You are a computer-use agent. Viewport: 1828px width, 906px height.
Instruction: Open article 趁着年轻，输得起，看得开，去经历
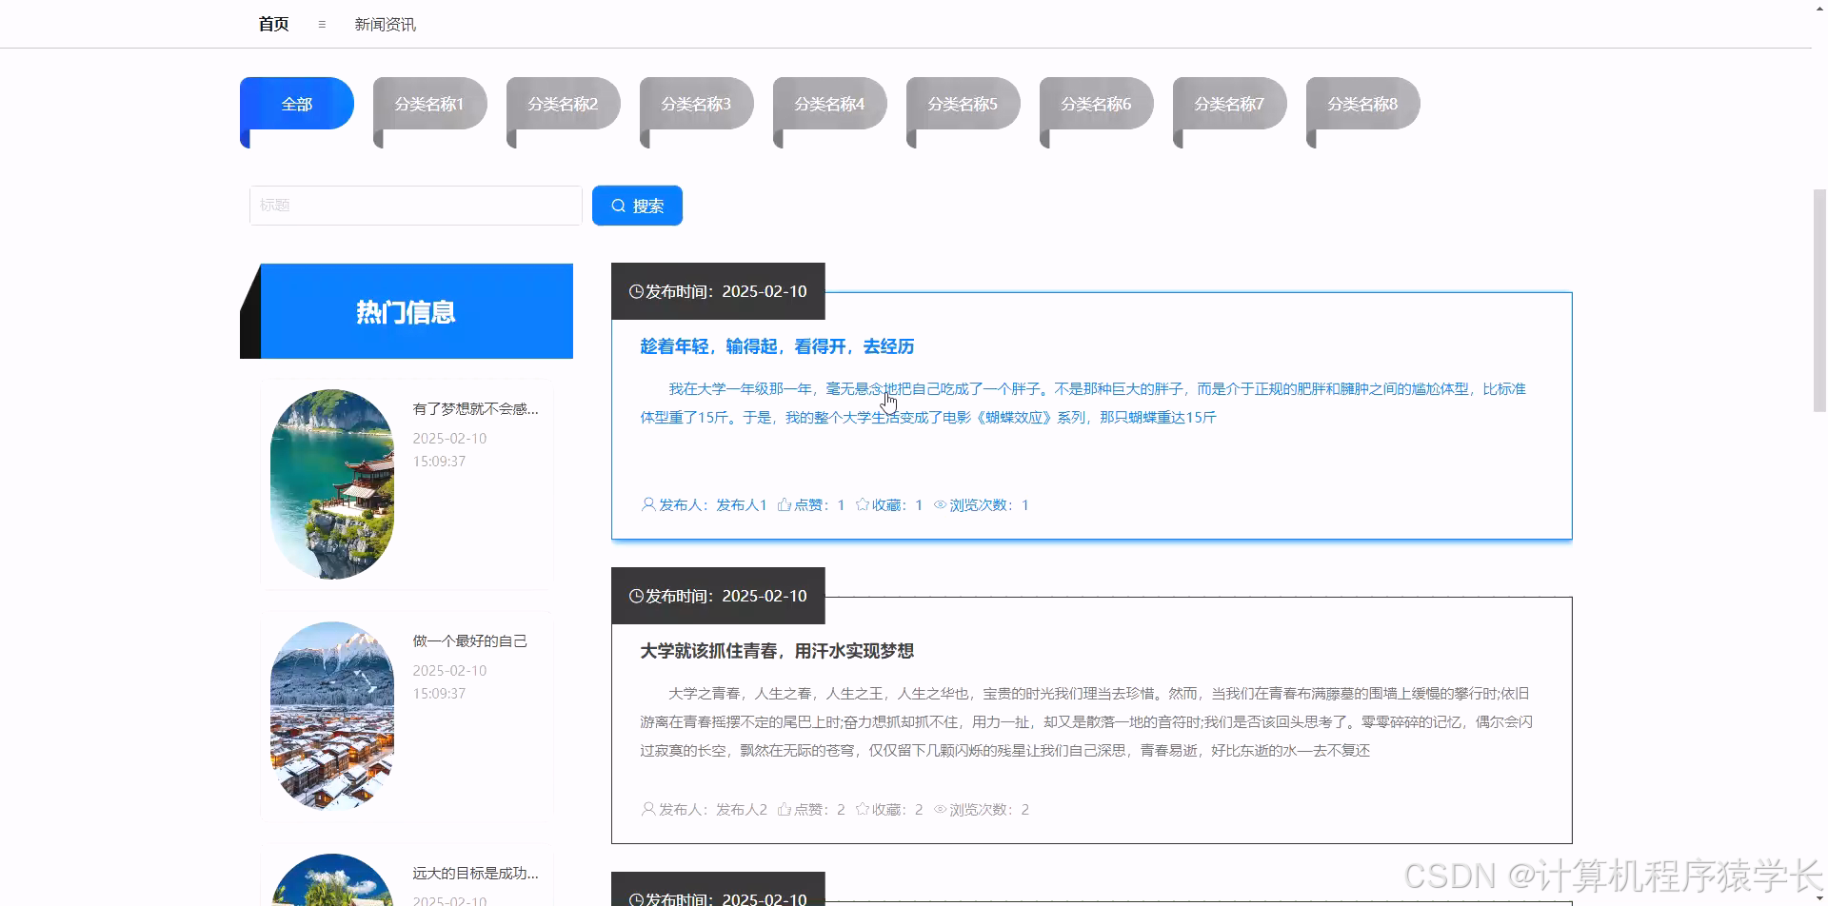coord(777,346)
